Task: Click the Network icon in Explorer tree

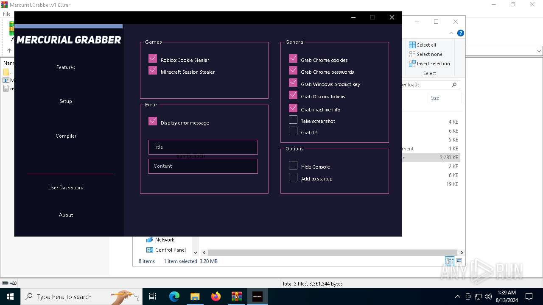Action: coord(149,240)
